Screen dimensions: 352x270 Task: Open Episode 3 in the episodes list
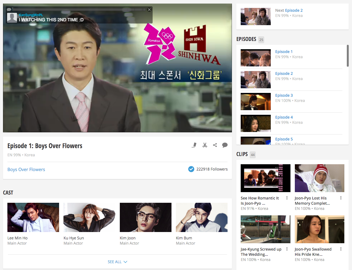(x=284, y=95)
